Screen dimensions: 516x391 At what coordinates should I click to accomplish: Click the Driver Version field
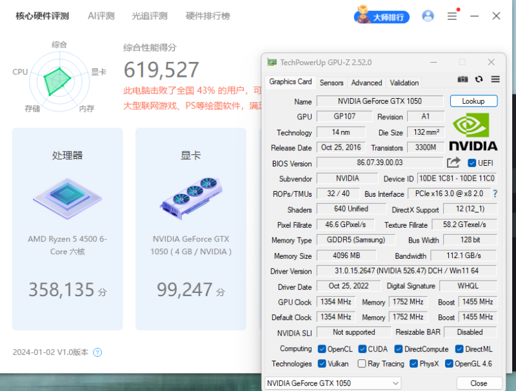(x=406, y=271)
